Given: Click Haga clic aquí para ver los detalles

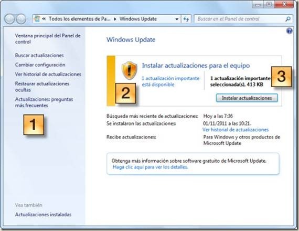Looking at the screenshot, I should click(150, 167).
